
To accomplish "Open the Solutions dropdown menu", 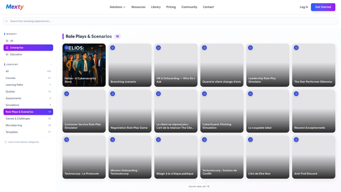I will [117, 7].
